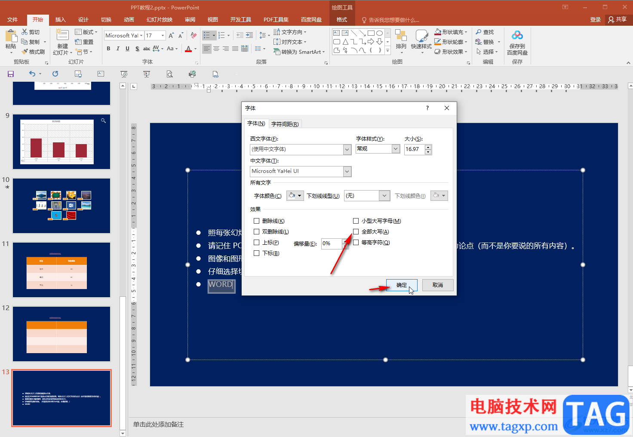Image resolution: width=633 pixels, height=437 pixels.
Task: Redo the last action
Action: pos(55,74)
